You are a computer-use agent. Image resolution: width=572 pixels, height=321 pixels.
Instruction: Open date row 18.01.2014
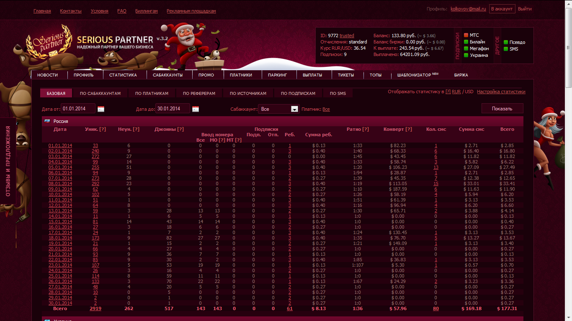click(60, 238)
